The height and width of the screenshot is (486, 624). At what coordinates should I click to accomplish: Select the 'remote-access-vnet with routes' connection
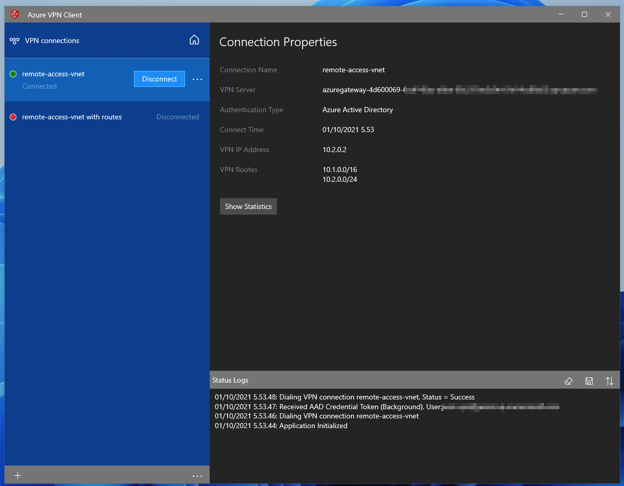coord(107,117)
